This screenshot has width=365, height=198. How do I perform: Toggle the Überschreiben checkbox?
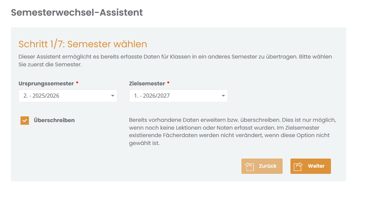click(25, 120)
